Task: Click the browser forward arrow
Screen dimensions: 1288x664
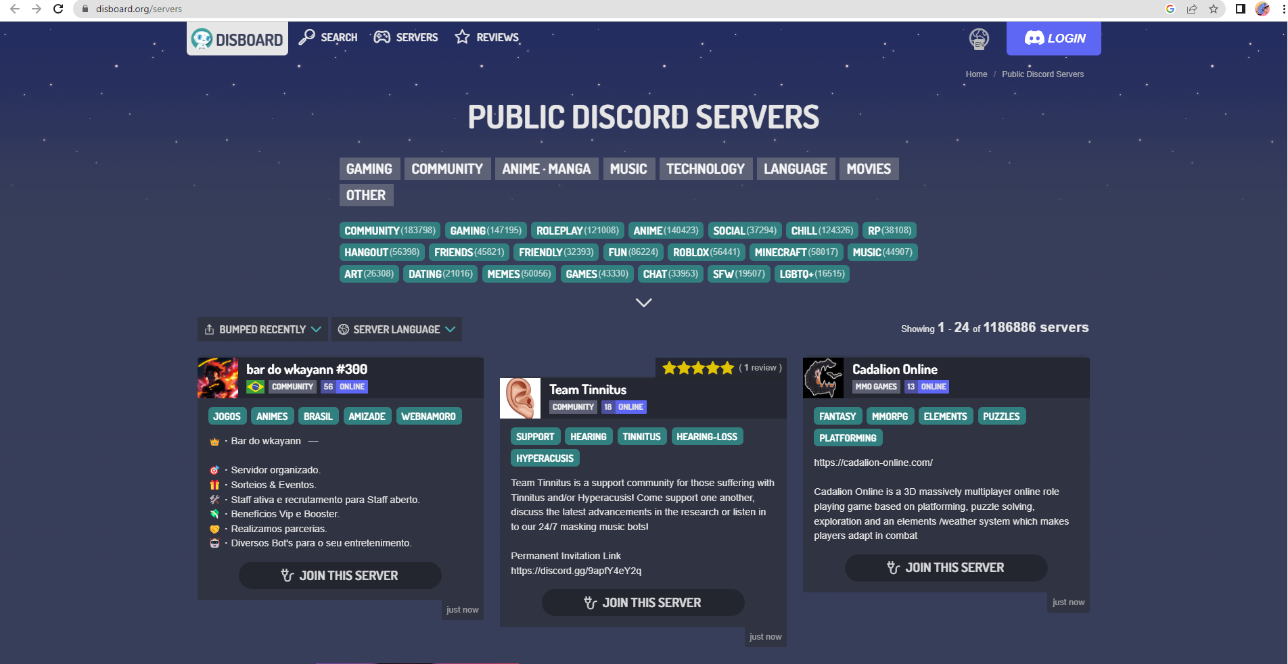Action: click(37, 9)
